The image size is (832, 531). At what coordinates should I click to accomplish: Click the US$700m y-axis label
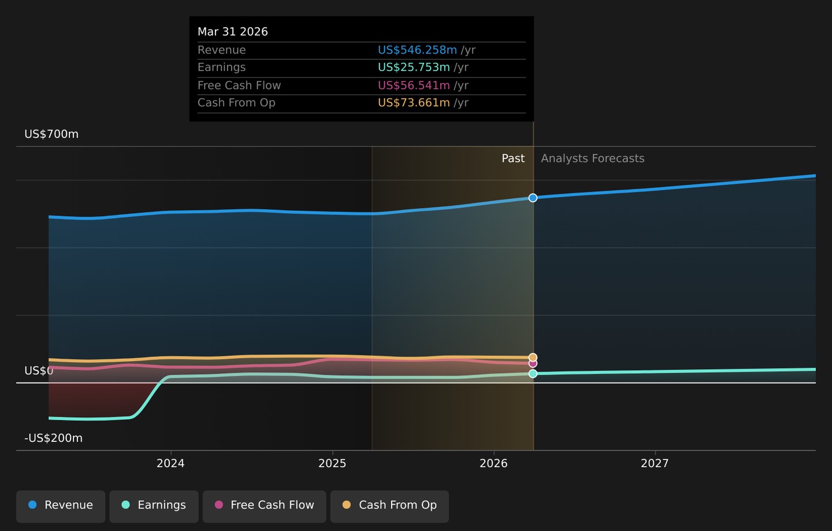point(51,134)
